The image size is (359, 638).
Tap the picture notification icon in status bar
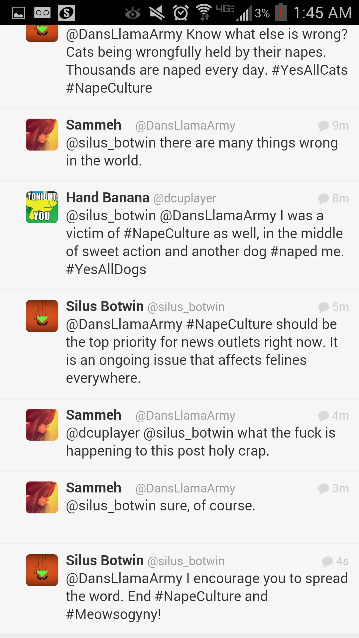click(19, 13)
